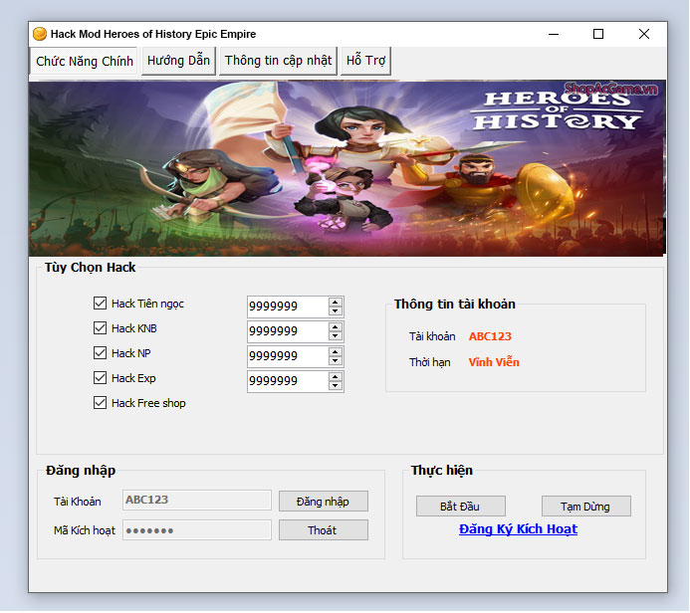Increment the Hack KNB value spinner

[336, 327]
